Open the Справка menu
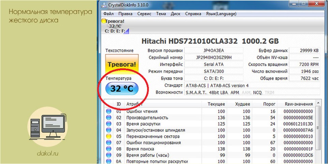The image size is (328, 164). point(193,14)
